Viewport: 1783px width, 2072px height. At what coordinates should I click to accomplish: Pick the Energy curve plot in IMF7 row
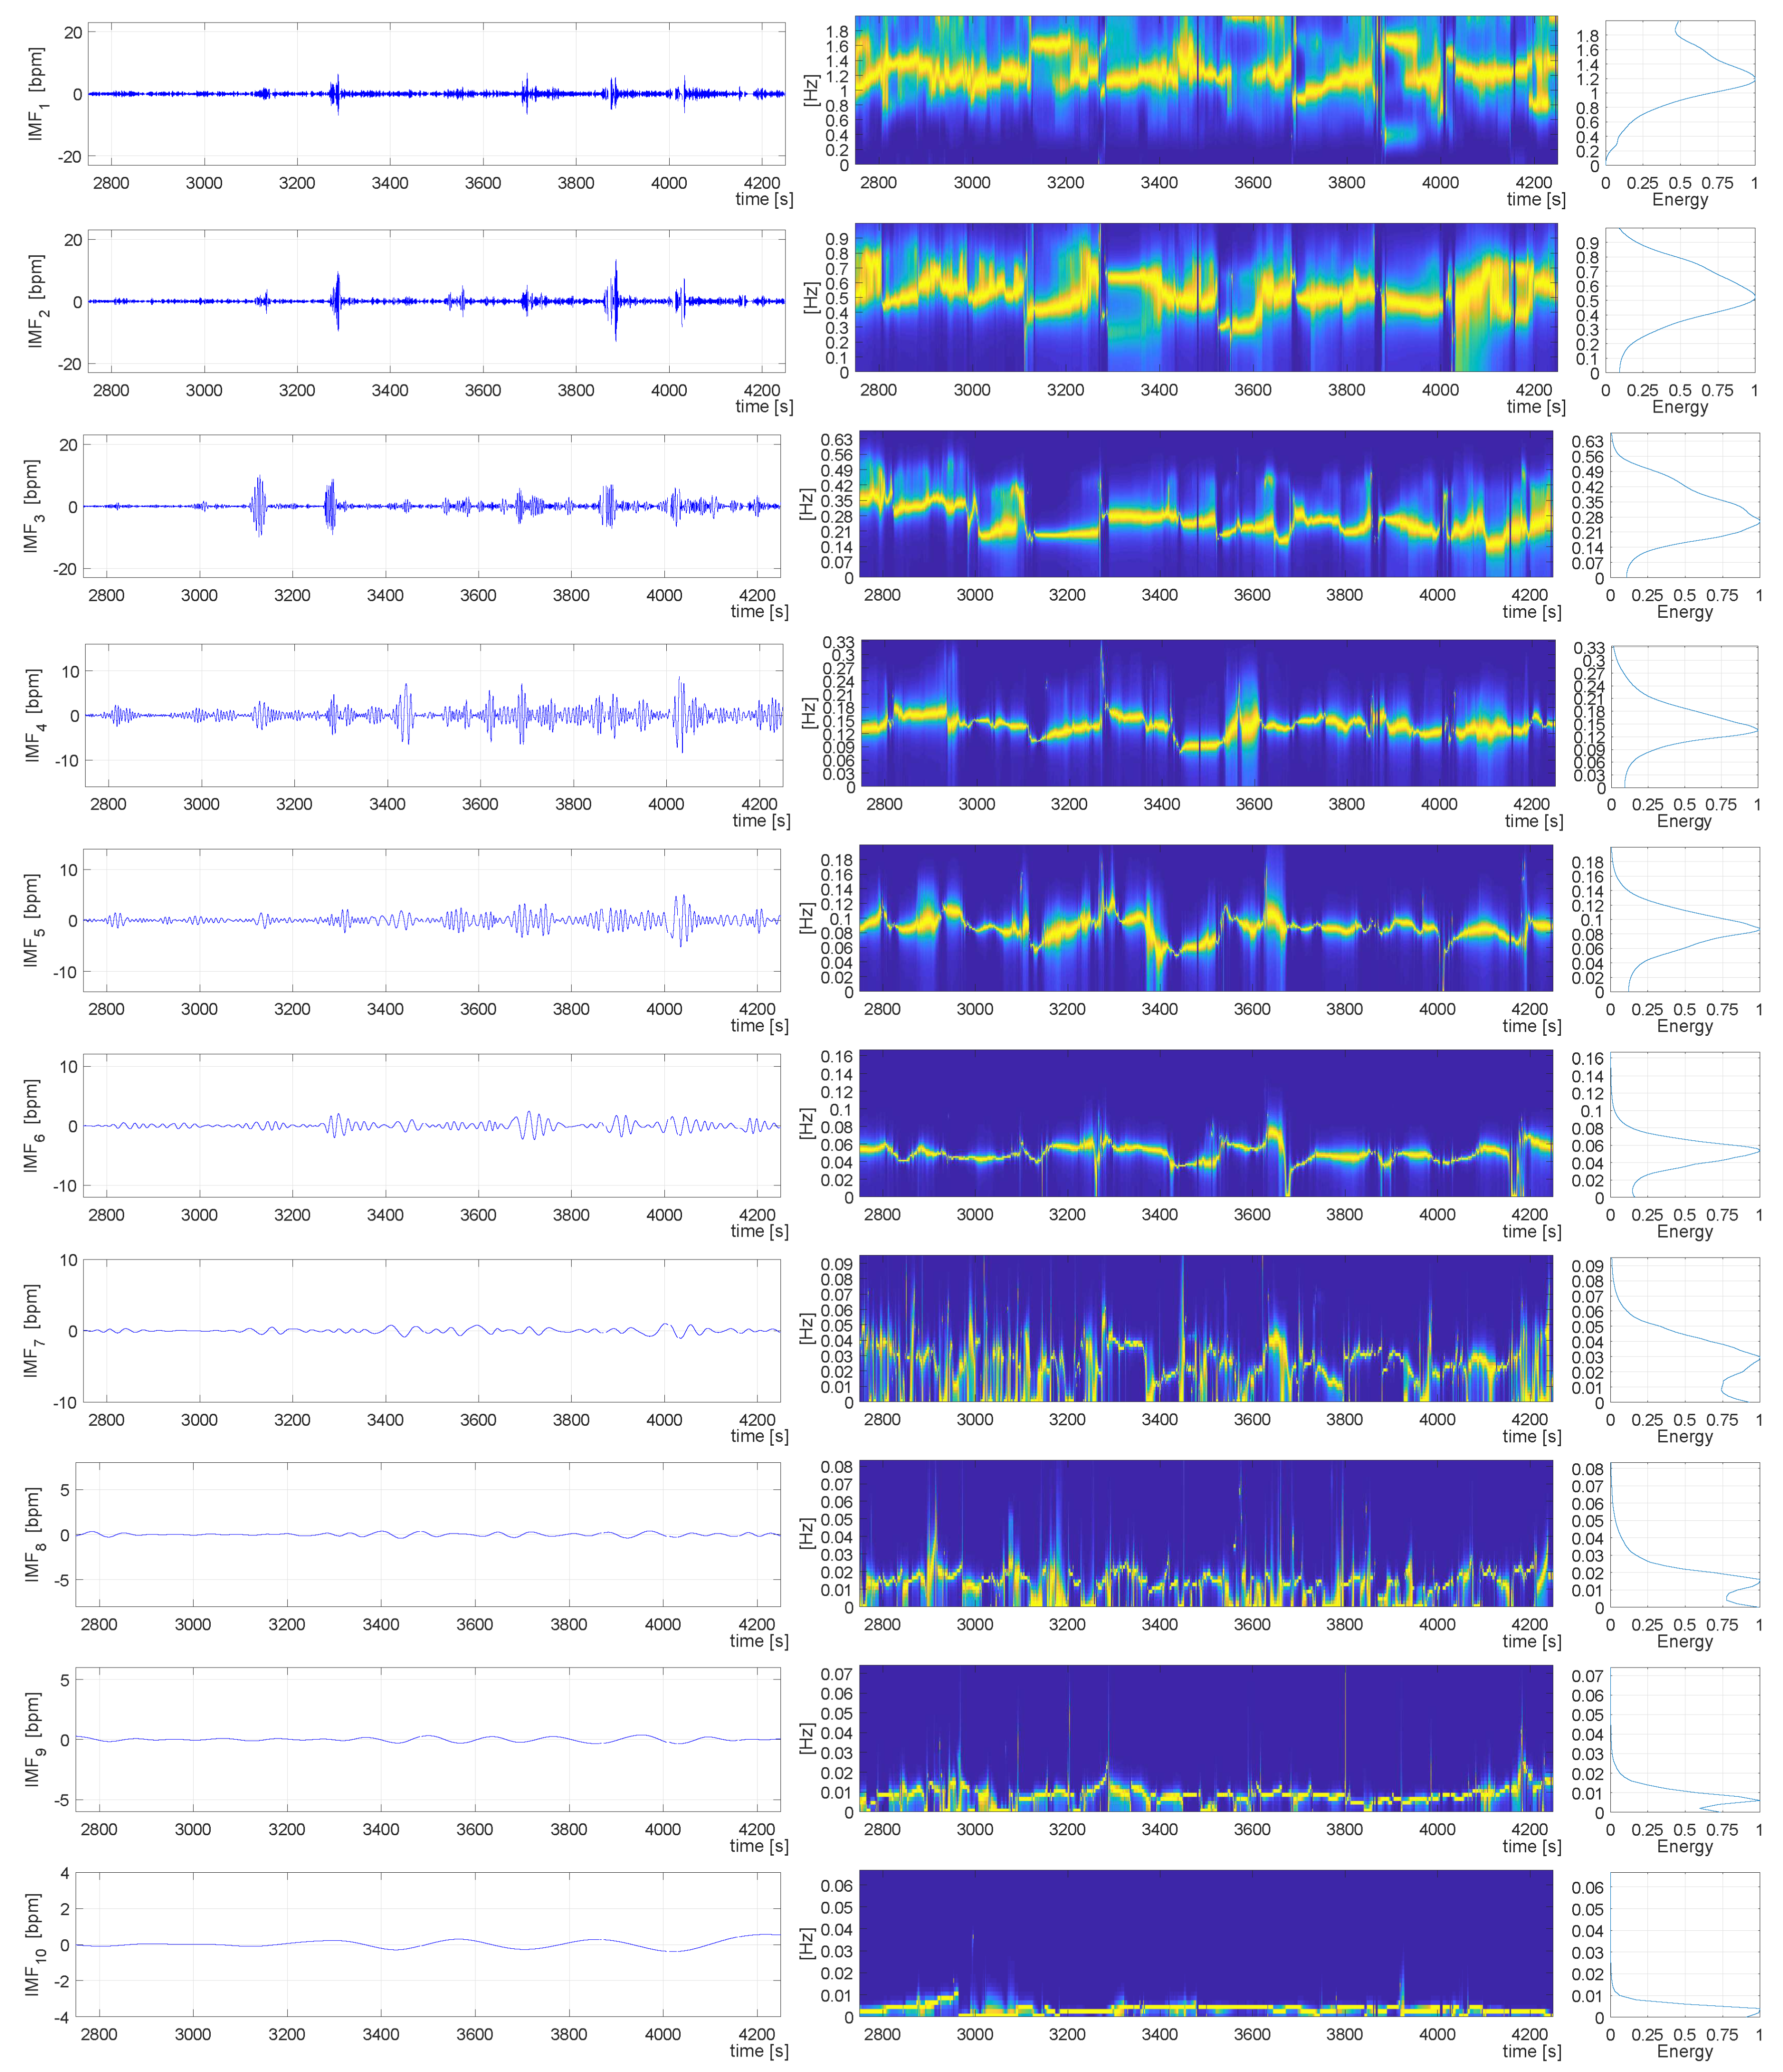[1685, 1330]
